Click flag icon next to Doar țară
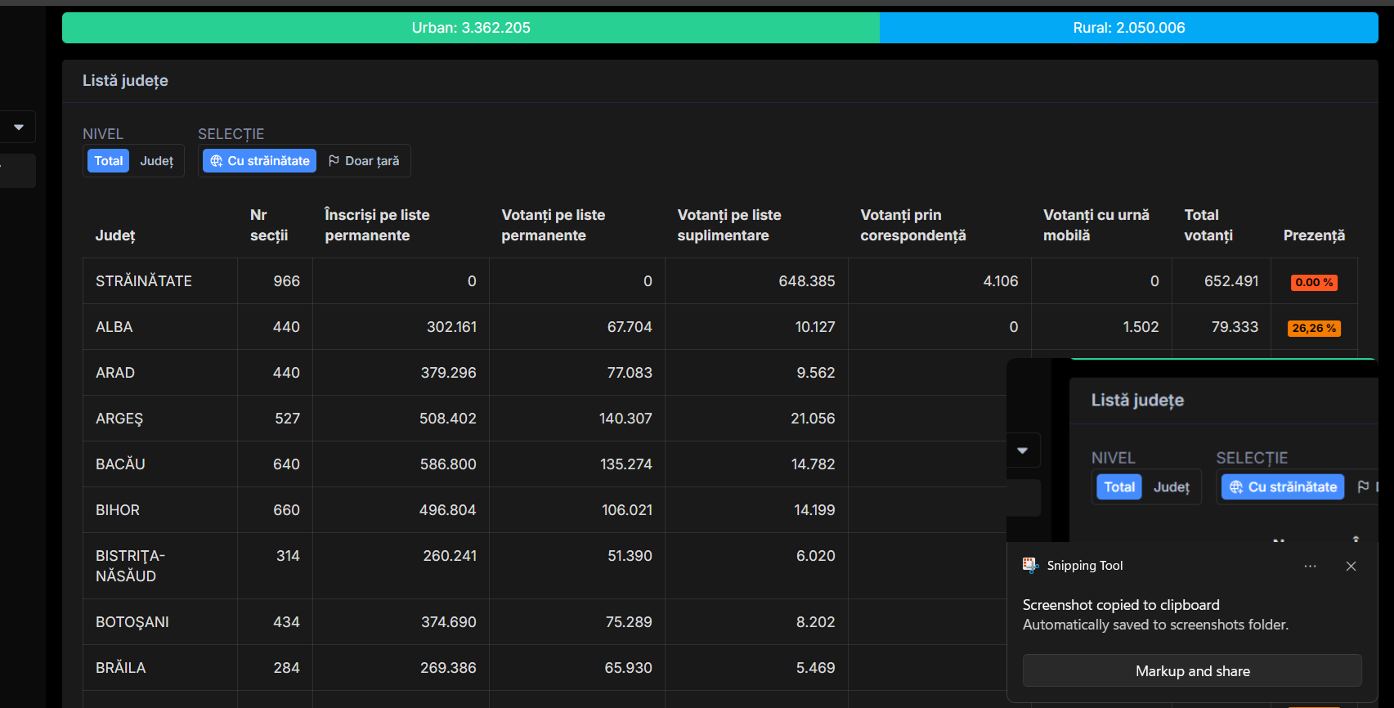 [x=334, y=161]
